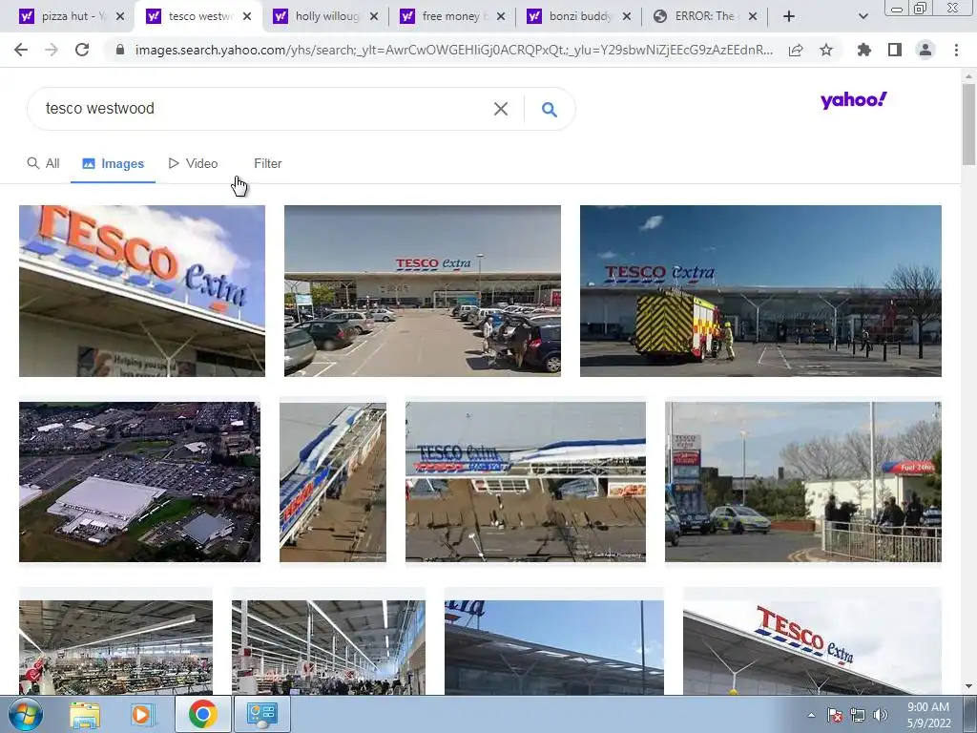
Task: Go back to the previous page
Action: tap(21, 50)
